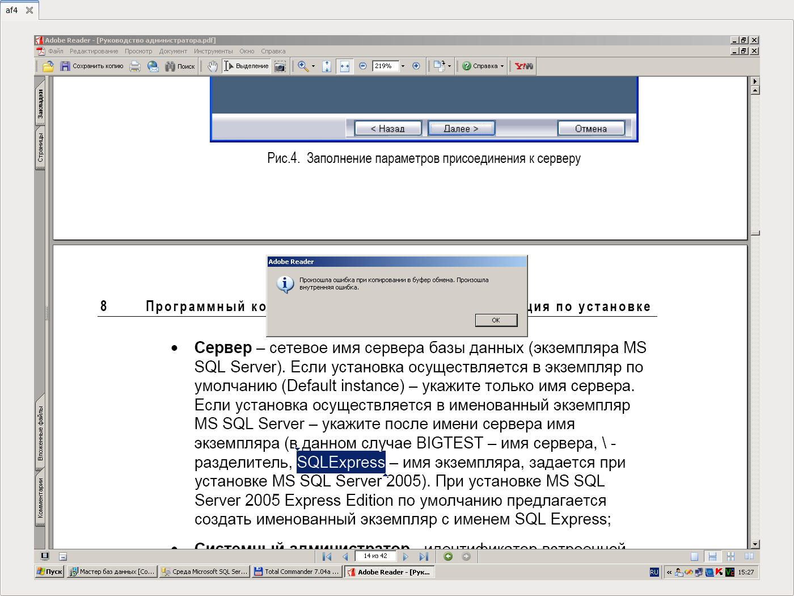Open the Вложенные файлы (Attachments) side tab
The width and height of the screenshot is (794, 596).
coord(40,433)
